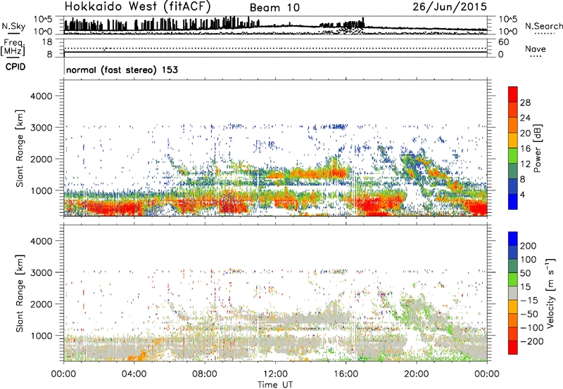
Task: Click the dotted line sample under 'N.Search'
Action: pos(545,33)
